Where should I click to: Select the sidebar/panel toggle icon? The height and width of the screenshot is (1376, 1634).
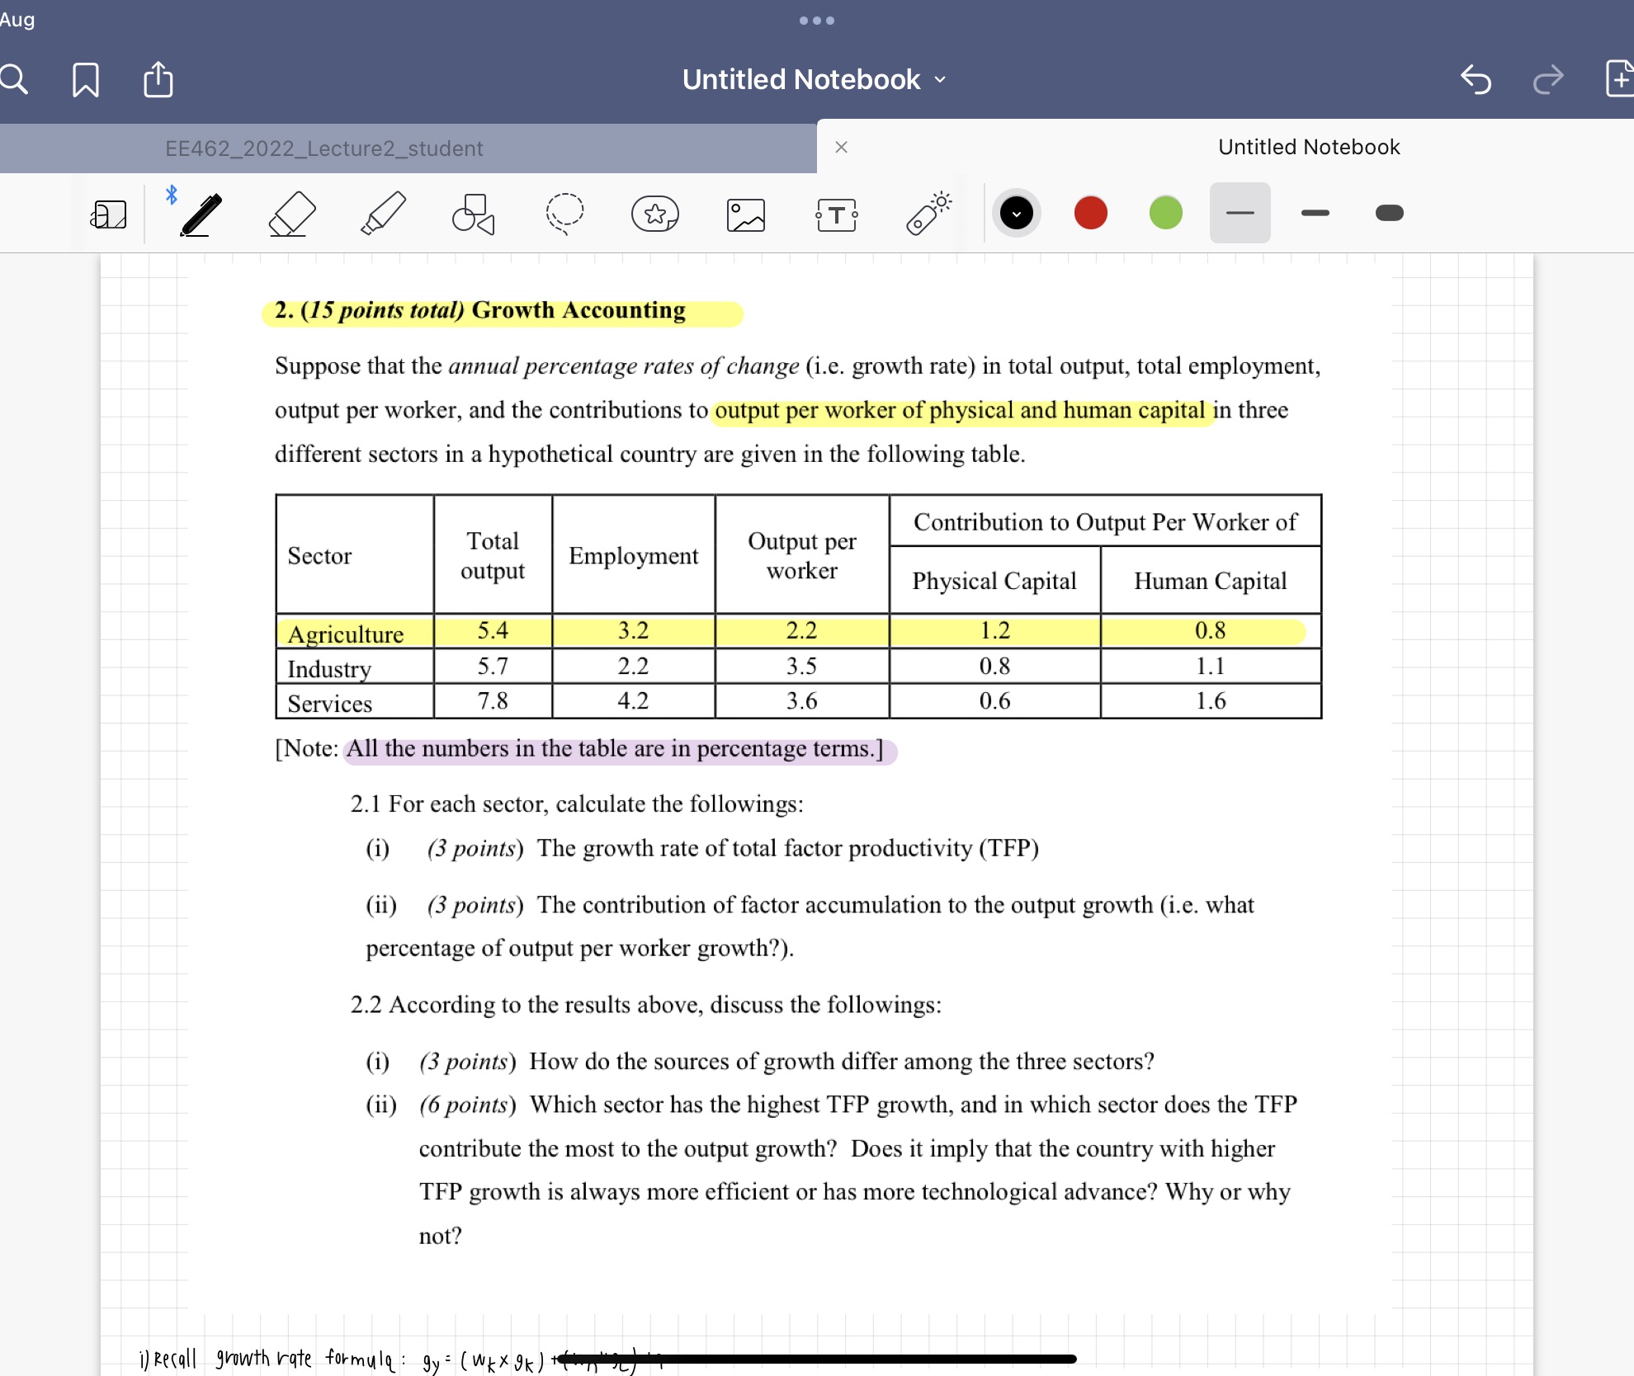pos(106,214)
